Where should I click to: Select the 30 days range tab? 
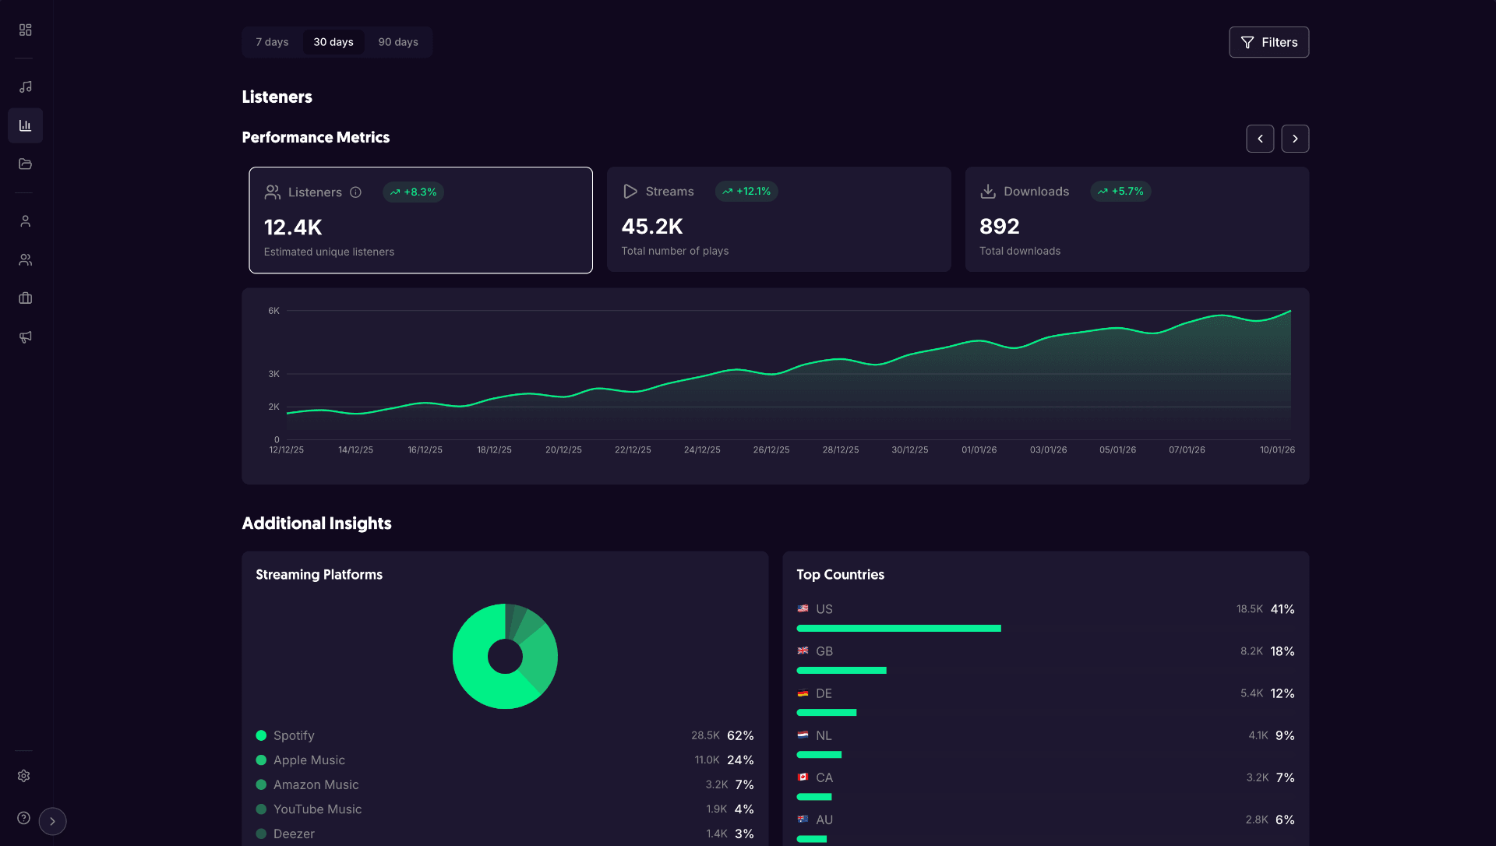tap(333, 42)
